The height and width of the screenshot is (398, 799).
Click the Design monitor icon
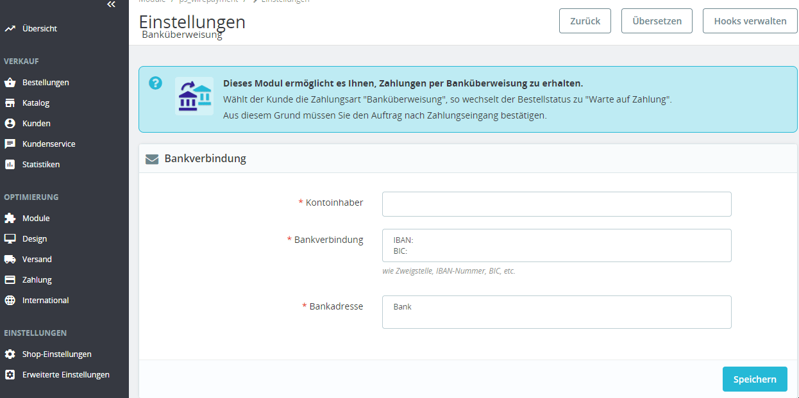[x=10, y=239]
